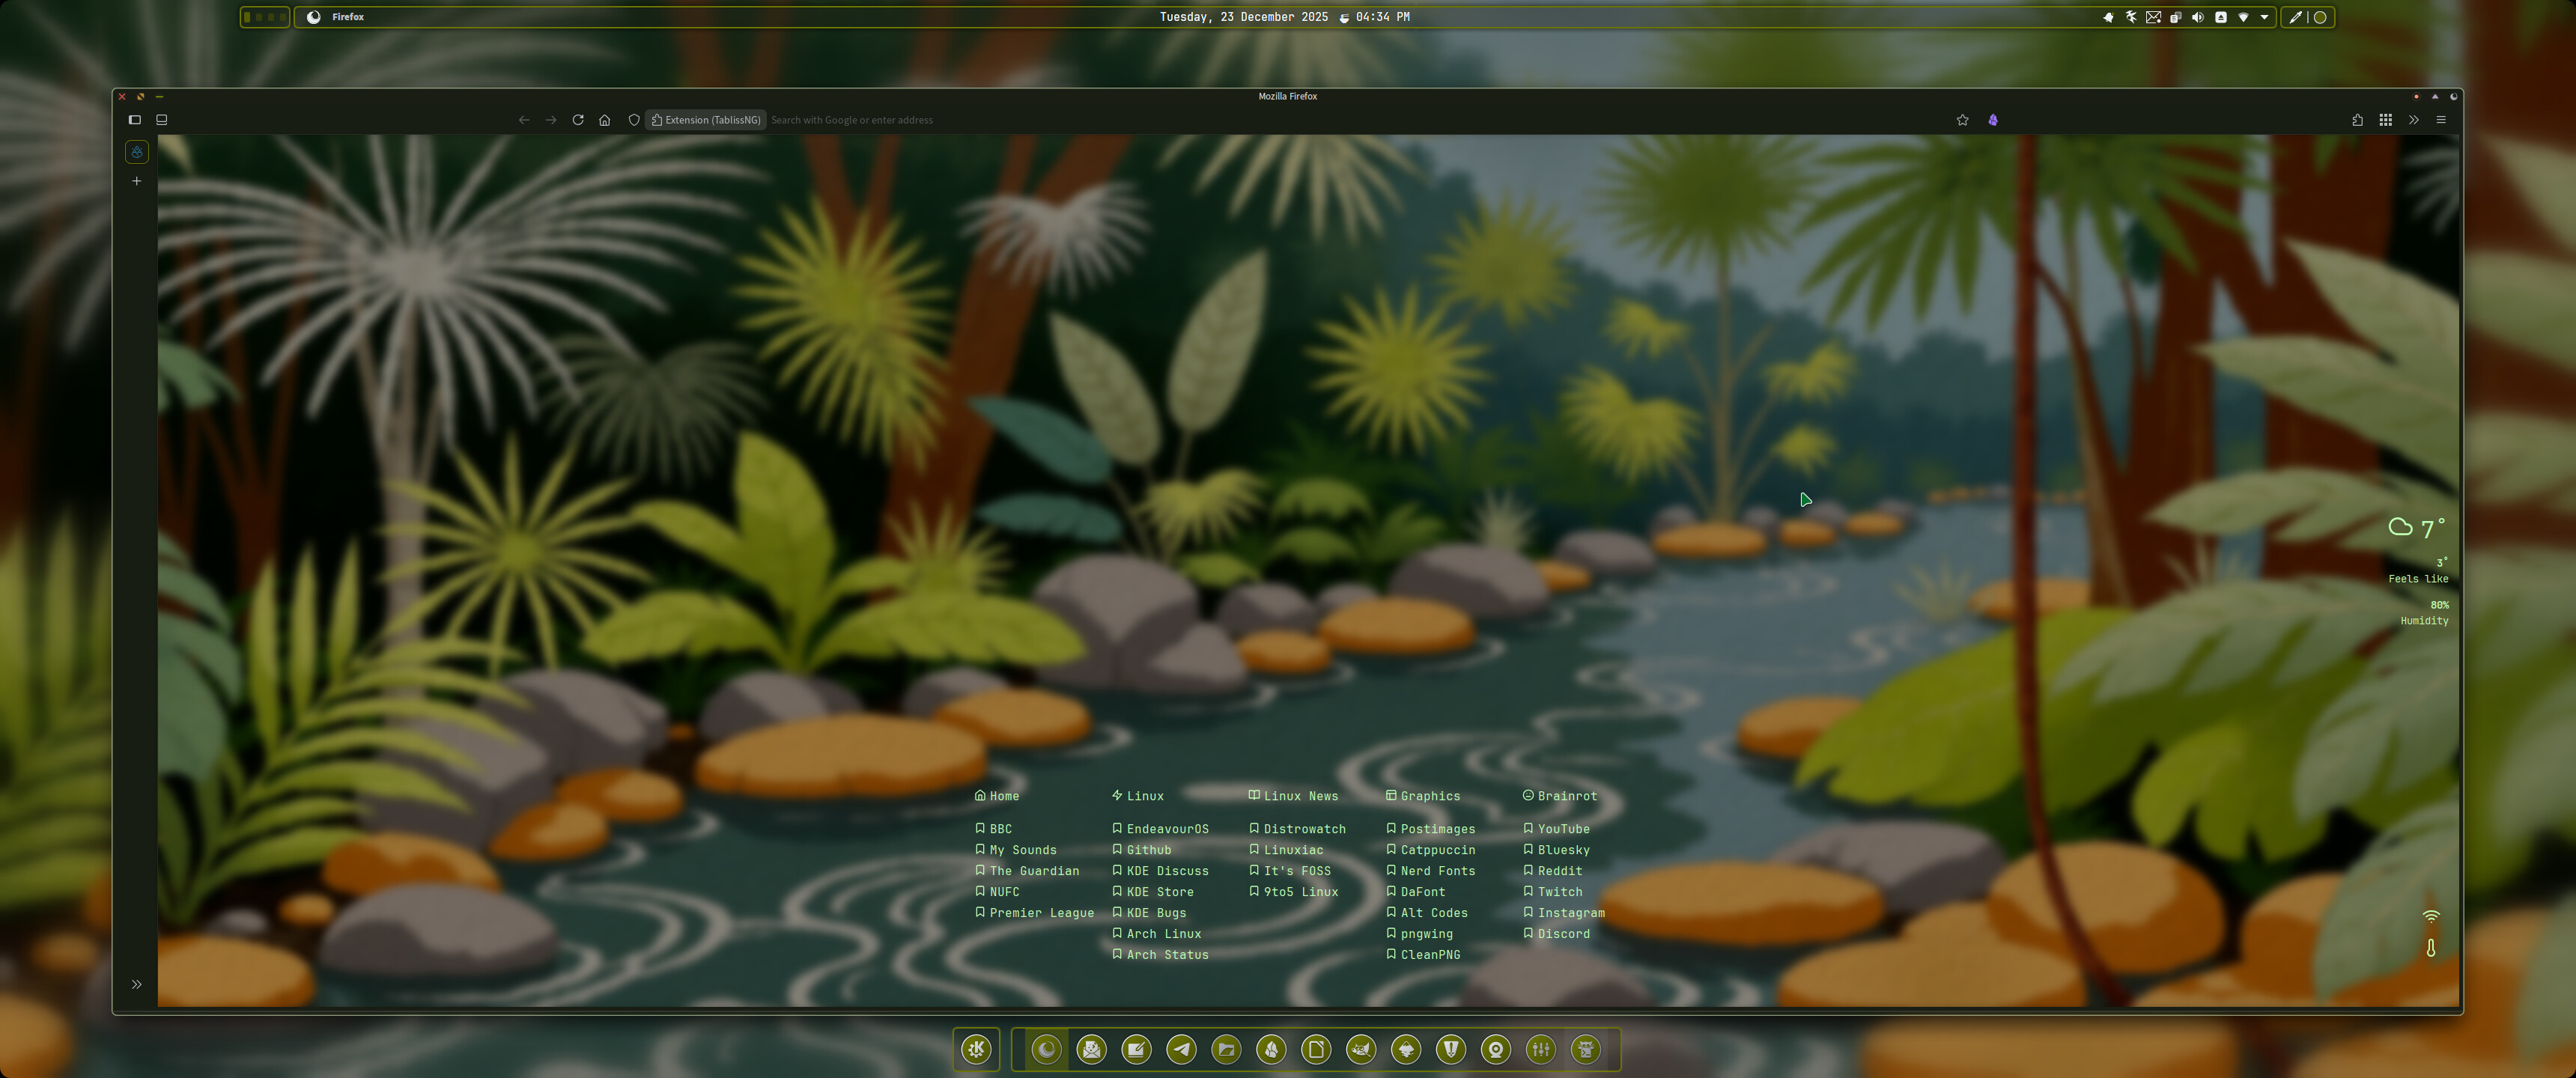This screenshot has height=1078, width=2576.
Task: Open the KDE Discuss bookmark
Action: pyautogui.click(x=1160, y=871)
